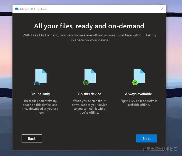This screenshot has height=156, width=182.
Task: Select the Online-only file icon with cloud
Action: (x=40, y=77)
